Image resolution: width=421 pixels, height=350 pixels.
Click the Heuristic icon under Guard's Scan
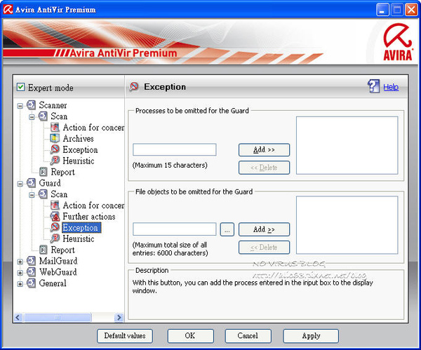(x=55, y=238)
